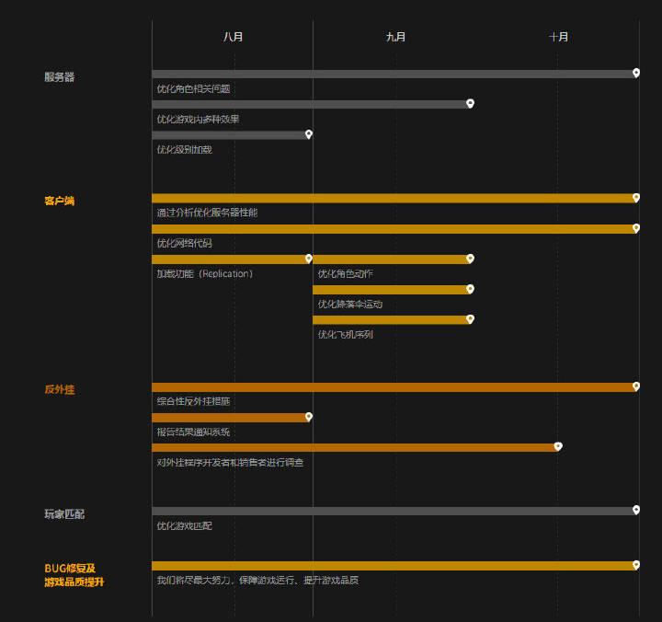Screen dimensions: 662x622
Task: Select the 十月 month header
Action: pos(558,37)
